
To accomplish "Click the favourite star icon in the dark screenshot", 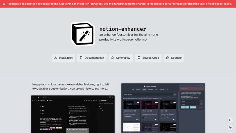I will 94,101.
